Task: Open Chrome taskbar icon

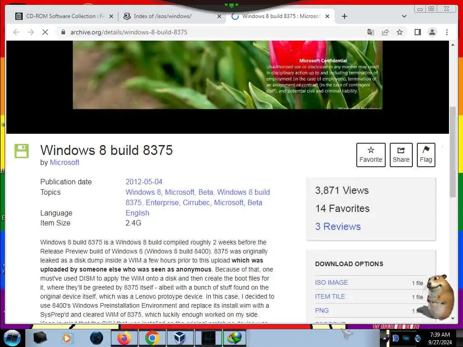Action: [152, 338]
